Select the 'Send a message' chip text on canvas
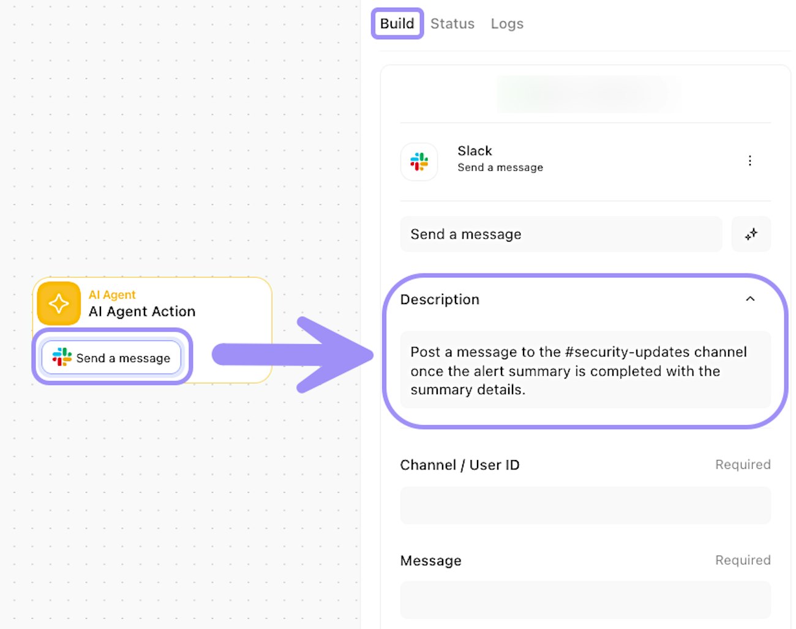The image size is (796, 629). point(123,359)
